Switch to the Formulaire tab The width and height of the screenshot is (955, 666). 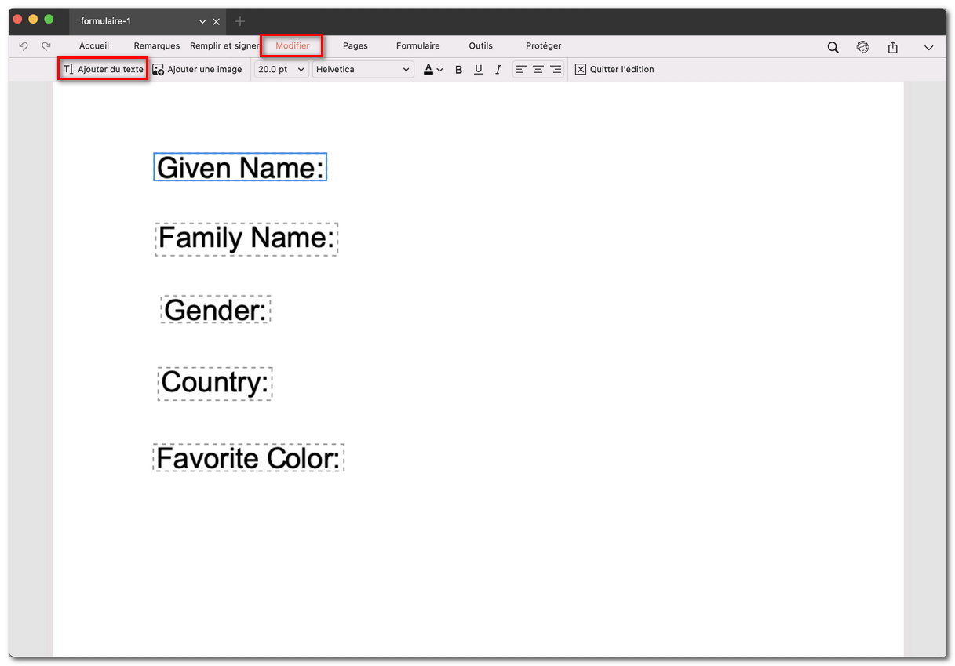point(417,46)
